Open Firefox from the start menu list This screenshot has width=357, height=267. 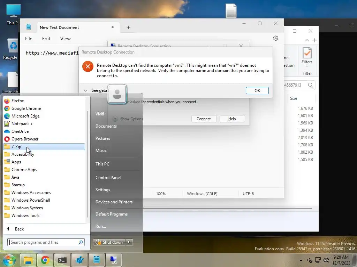point(44,100)
